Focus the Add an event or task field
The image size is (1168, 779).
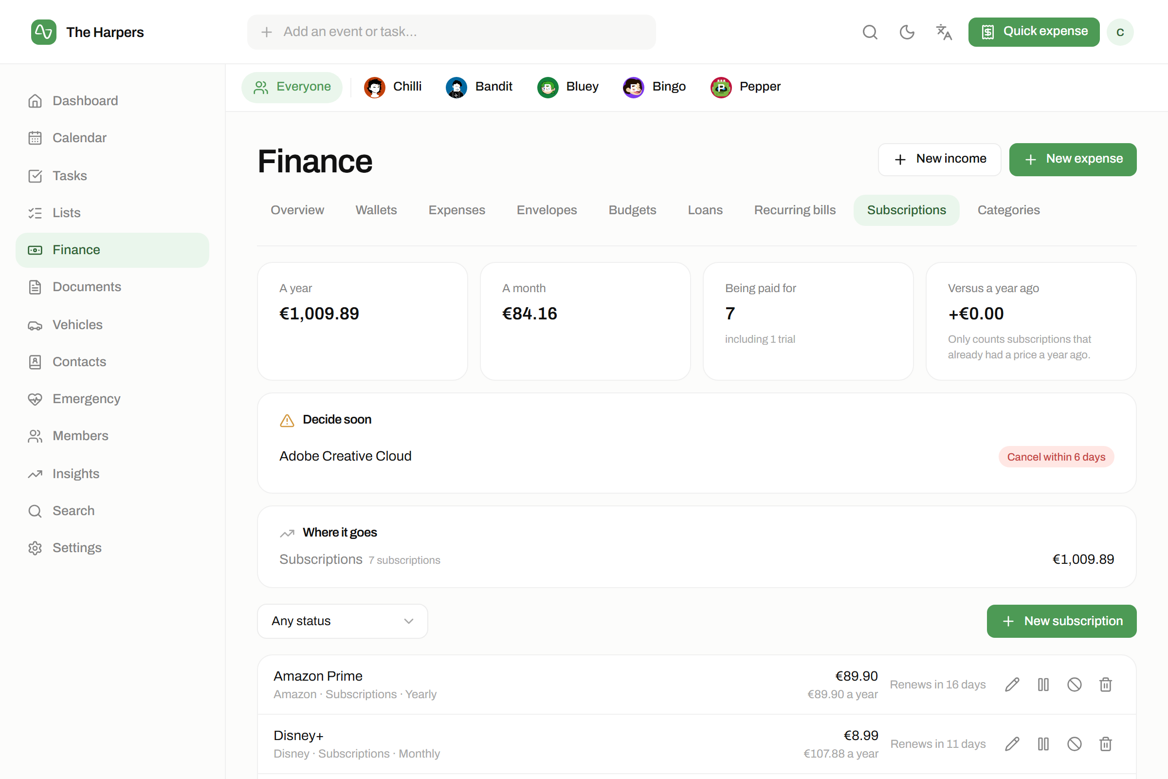[x=451, y=32]
